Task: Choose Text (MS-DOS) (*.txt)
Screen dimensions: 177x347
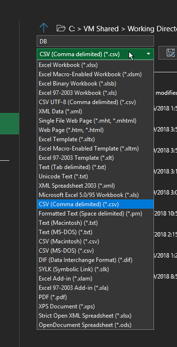Action: [x=95, y=232]
